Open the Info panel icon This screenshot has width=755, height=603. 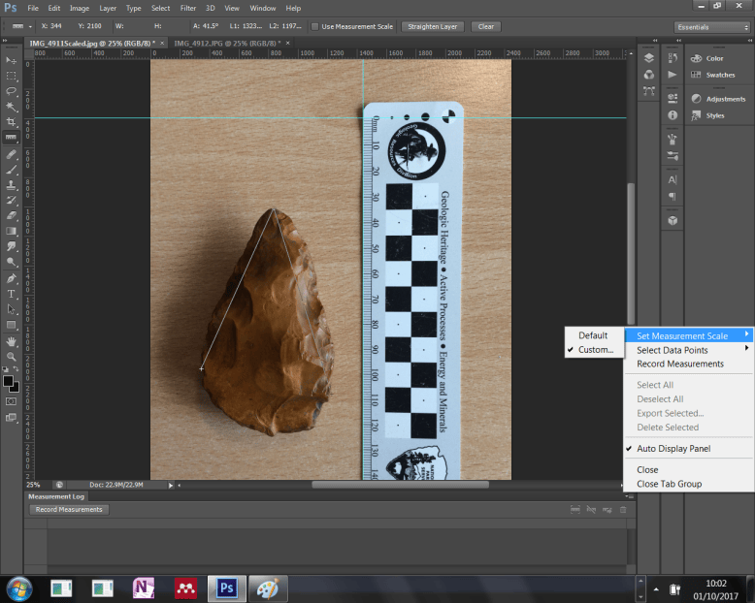pyautogui.click(x=673, y=115)
